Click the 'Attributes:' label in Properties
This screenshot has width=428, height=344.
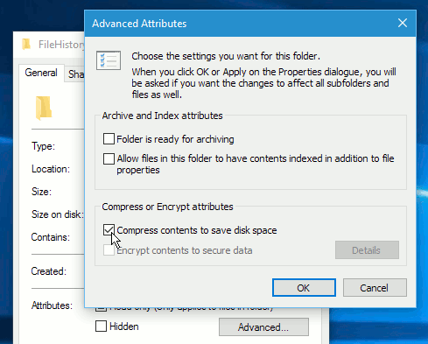[52, 305]
